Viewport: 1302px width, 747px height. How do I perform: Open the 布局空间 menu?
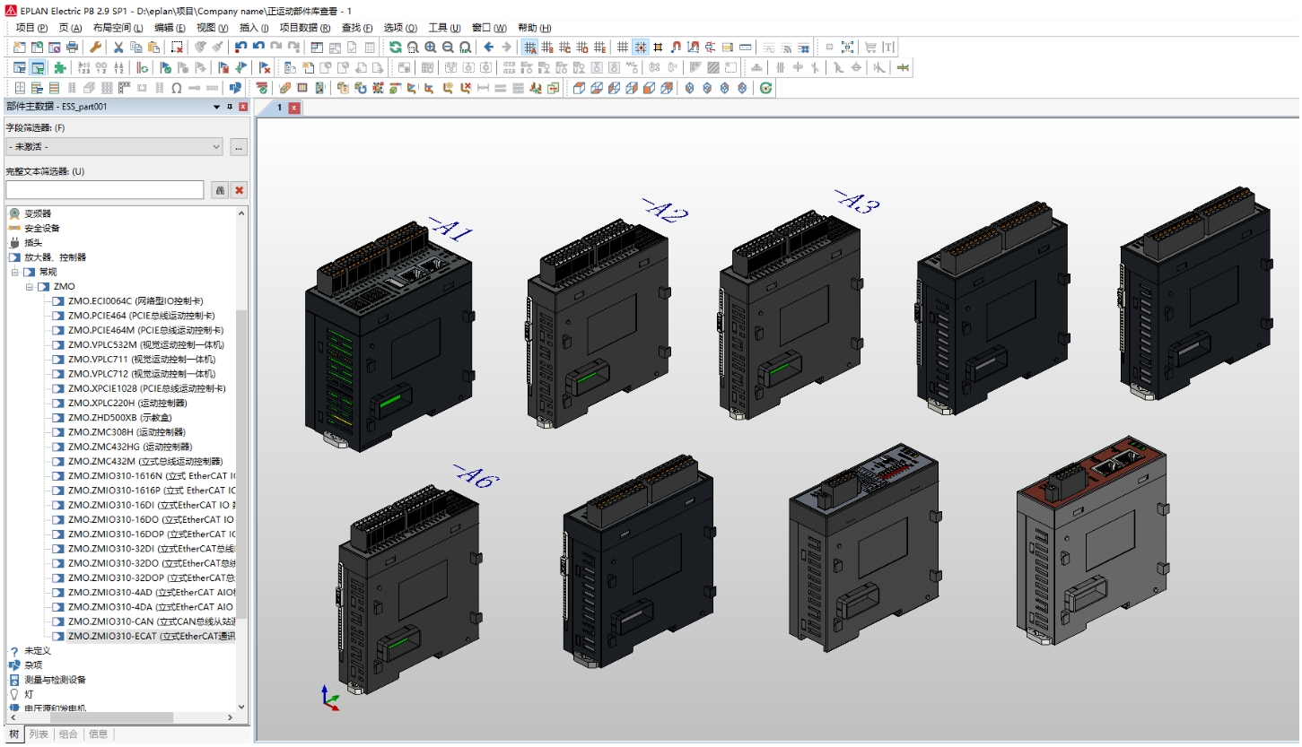click(118, 28)
